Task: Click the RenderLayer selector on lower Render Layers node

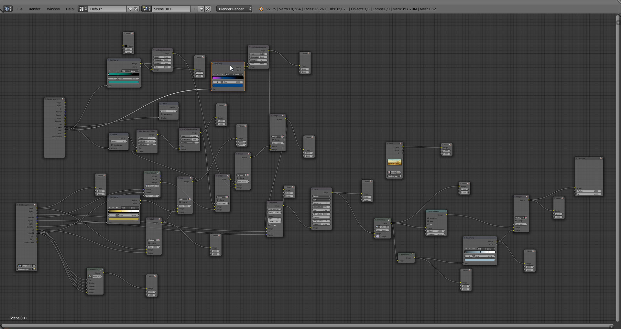Action: coord(25,269)
